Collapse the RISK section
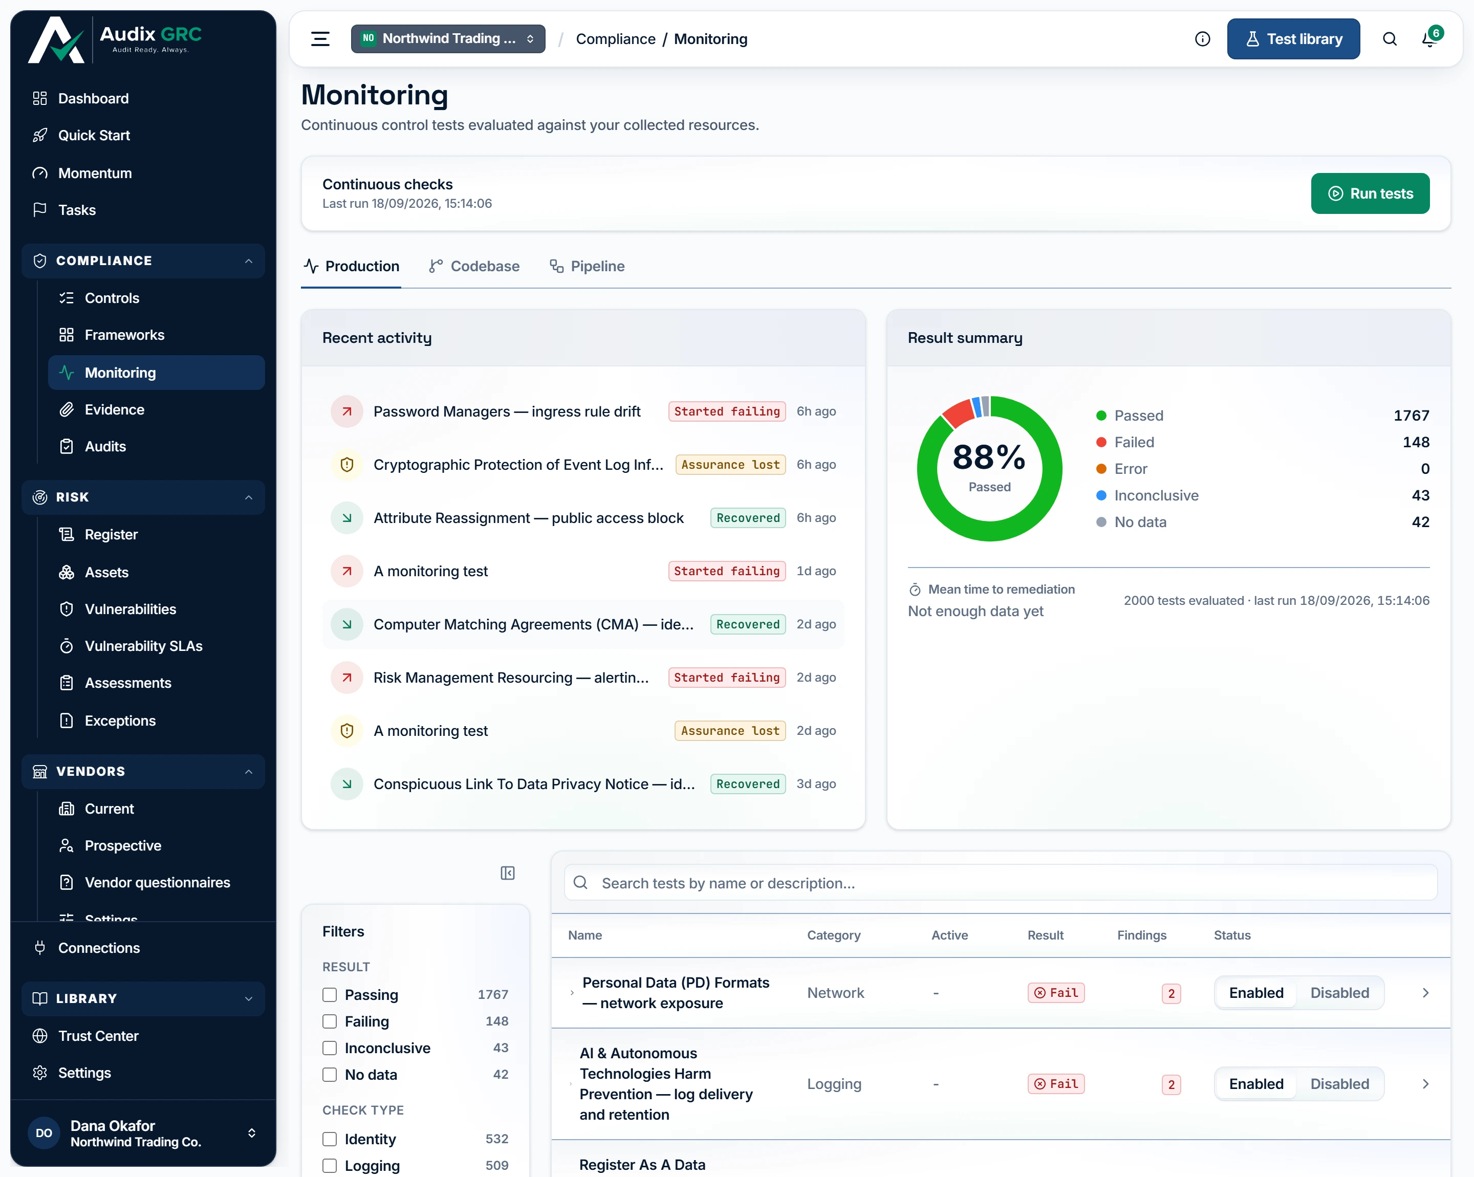Image resolution: width=1474 pixels, height=1177 pixels. [143, 497]
